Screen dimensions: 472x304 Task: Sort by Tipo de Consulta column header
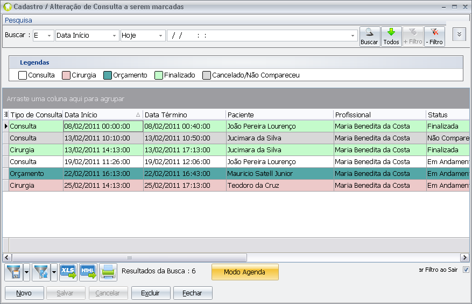point(36,115)
